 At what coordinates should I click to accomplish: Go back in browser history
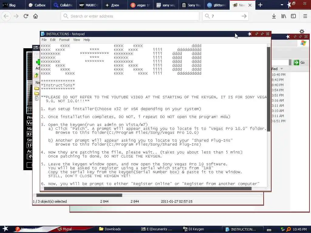(x=6, y=16)
